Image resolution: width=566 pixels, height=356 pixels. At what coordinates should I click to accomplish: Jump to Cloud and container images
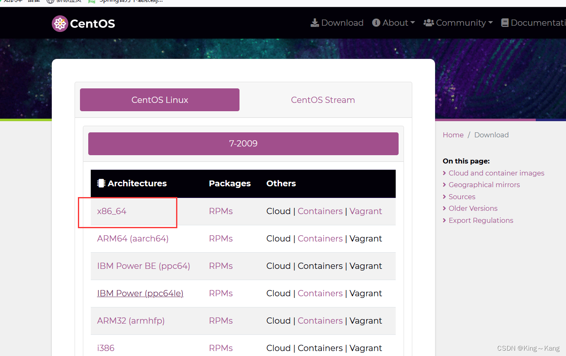496,173
